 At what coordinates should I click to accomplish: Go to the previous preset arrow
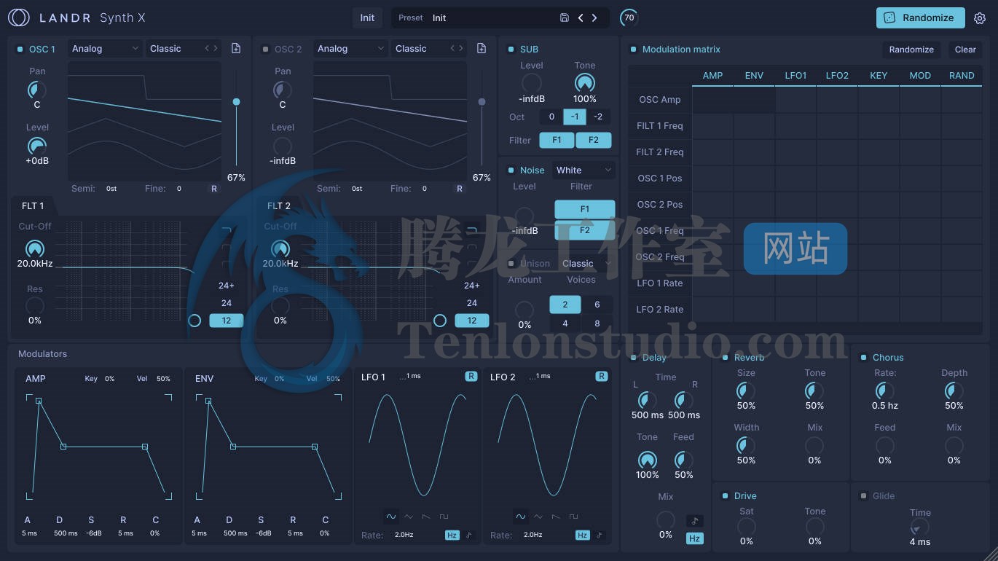tap(581, 17)
